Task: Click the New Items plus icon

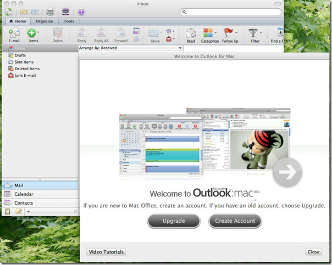Action: pos(31,33)
